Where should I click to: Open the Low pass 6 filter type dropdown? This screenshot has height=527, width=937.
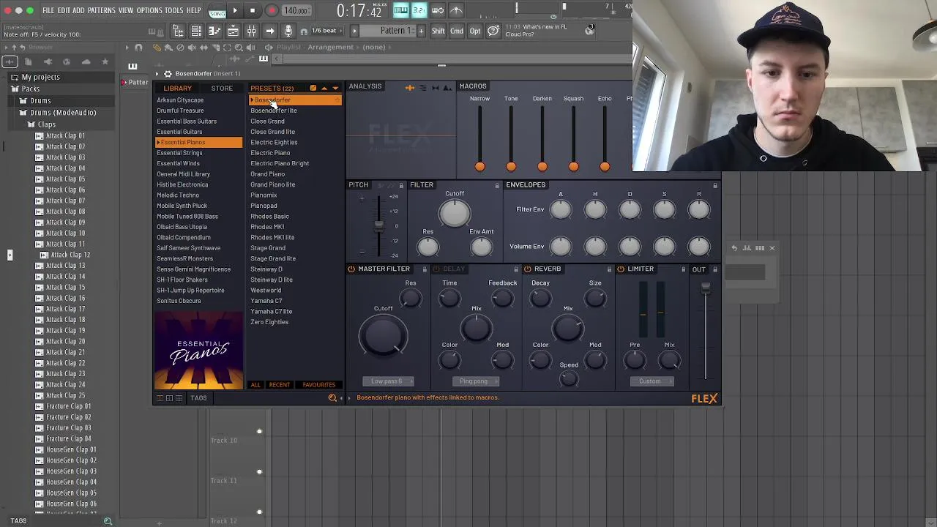click(x=387, y=381)
